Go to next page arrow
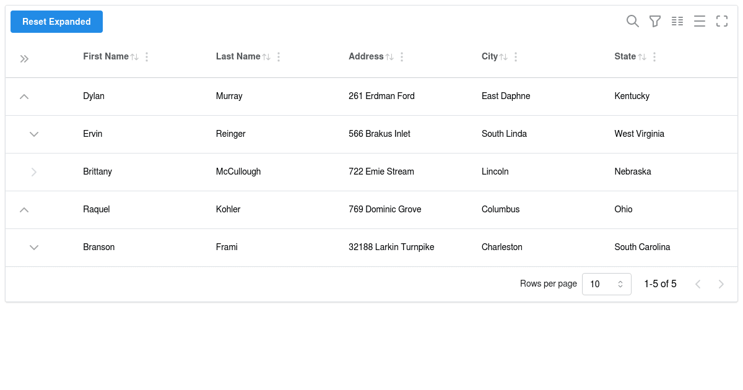Screen dimensions: 743x390 [721, 284]
